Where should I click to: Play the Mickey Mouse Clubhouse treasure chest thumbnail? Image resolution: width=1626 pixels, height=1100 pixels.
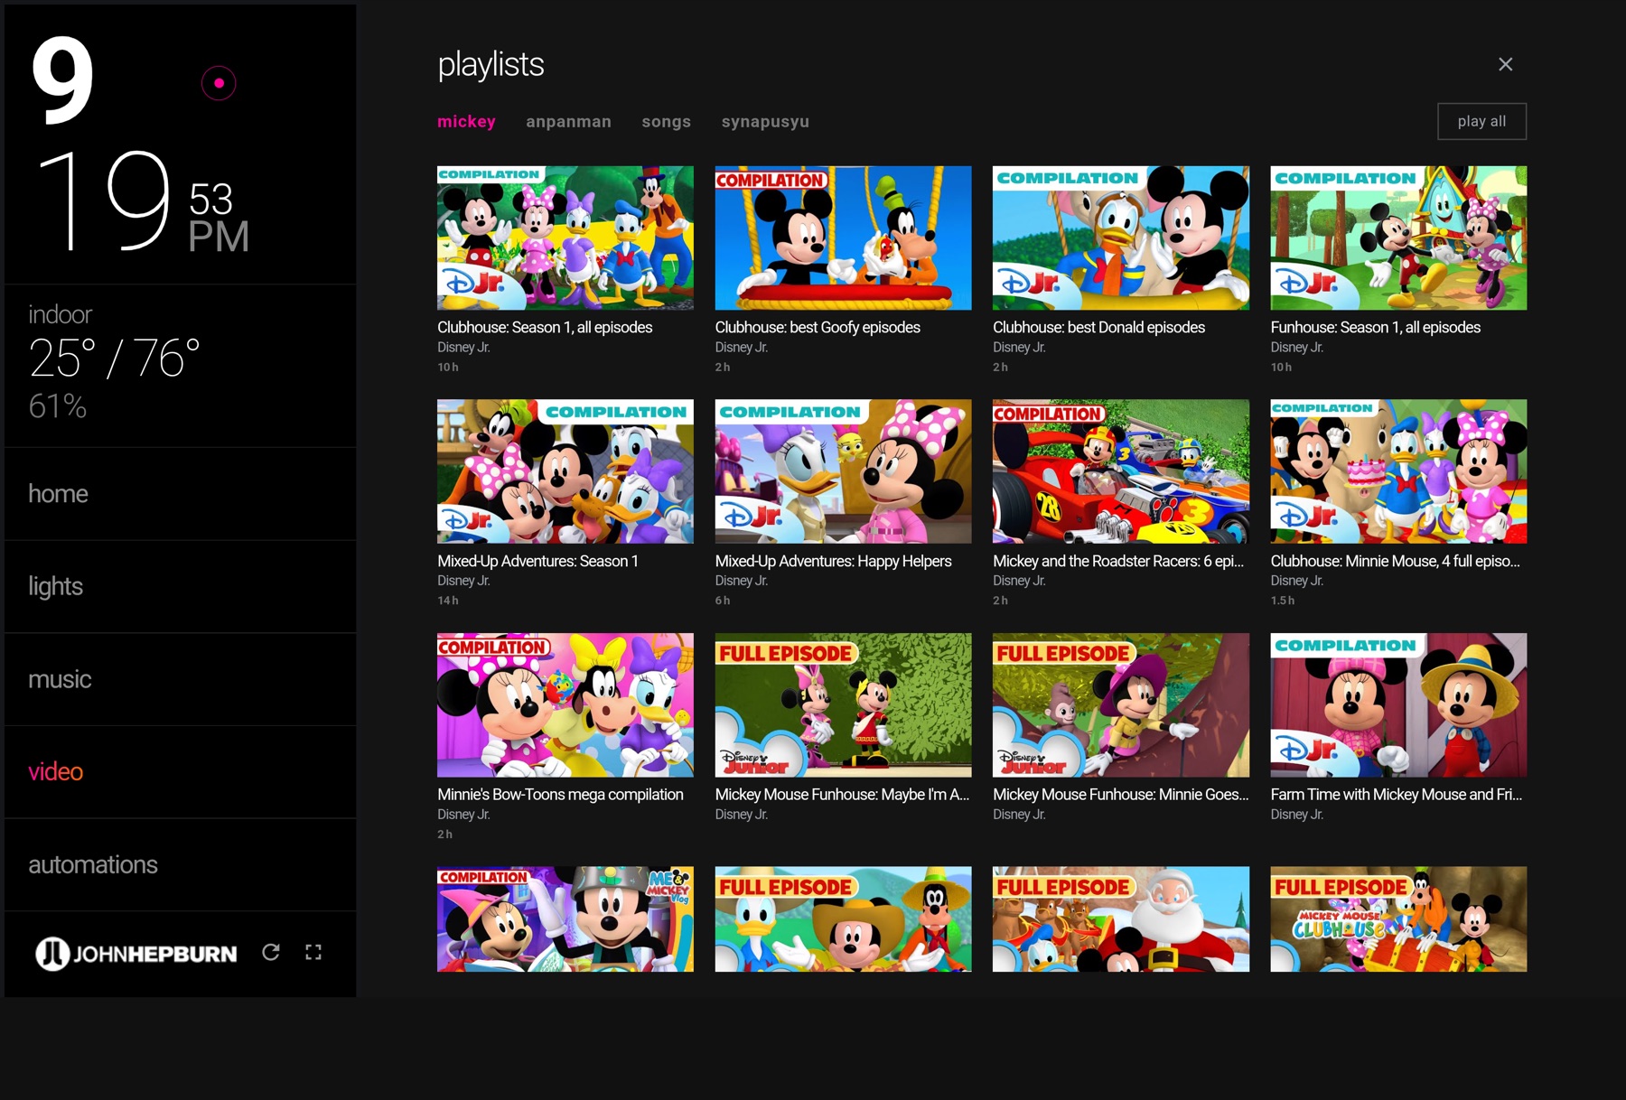pyautogui.click(x=1398, y=919)
